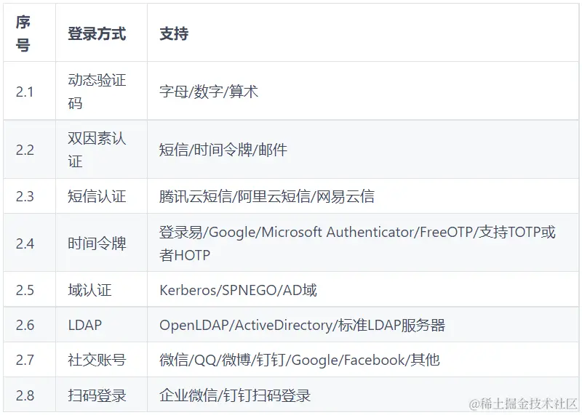
Task: Click the OpenLDAP/ActiveDirectory support cell
Action: (x=363, y=324)
